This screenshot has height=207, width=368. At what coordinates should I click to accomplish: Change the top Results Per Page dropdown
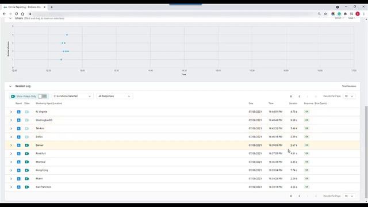click(x=349, y=96)
